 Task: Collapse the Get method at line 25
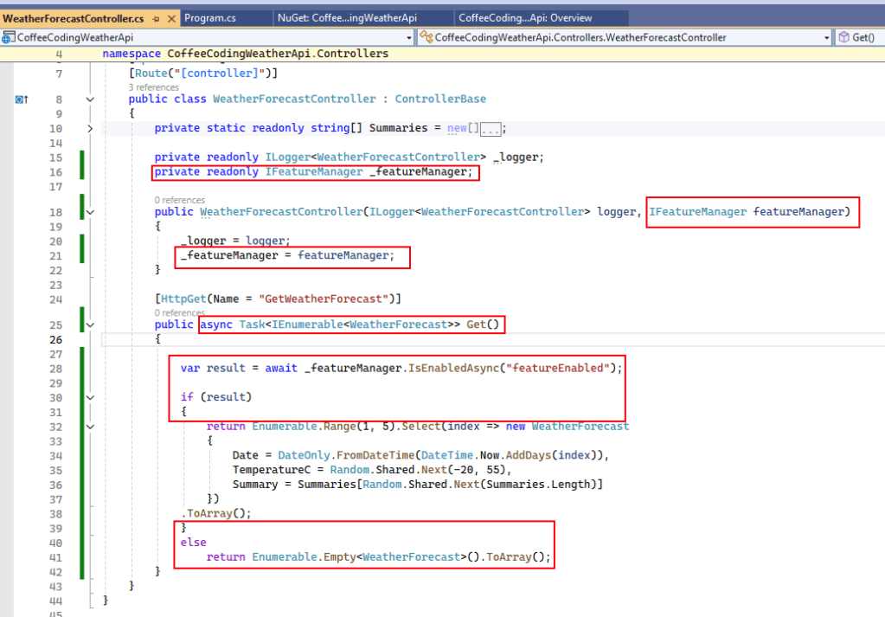click(90, 325)
